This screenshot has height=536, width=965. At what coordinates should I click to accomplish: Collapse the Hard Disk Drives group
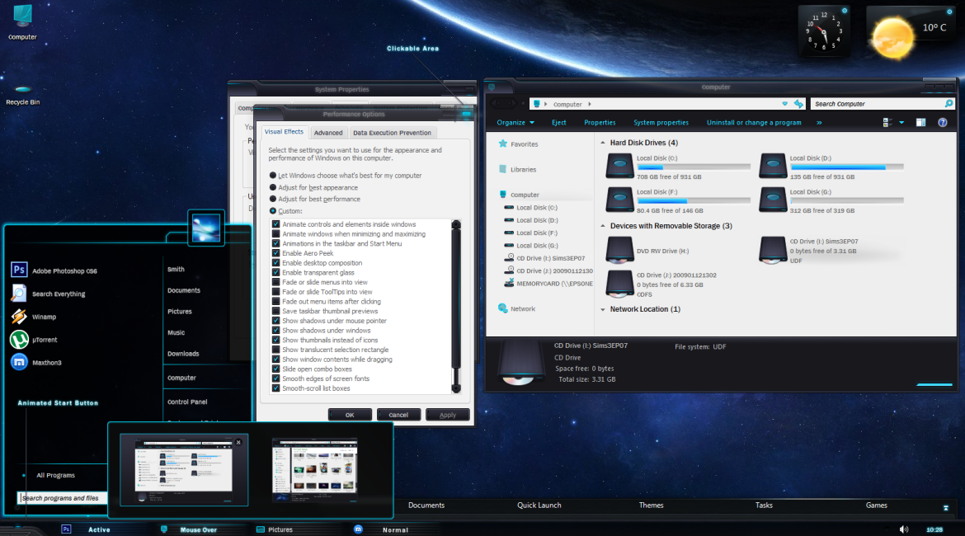[x=603, y=143]
